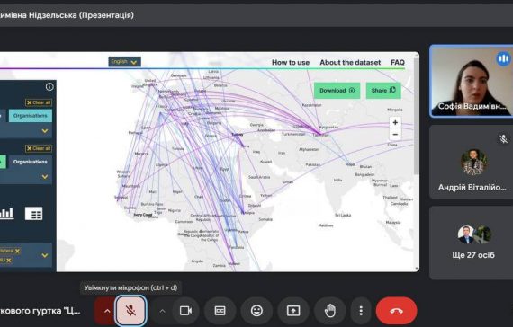Unmute with the red microphone button

[130, 310]
